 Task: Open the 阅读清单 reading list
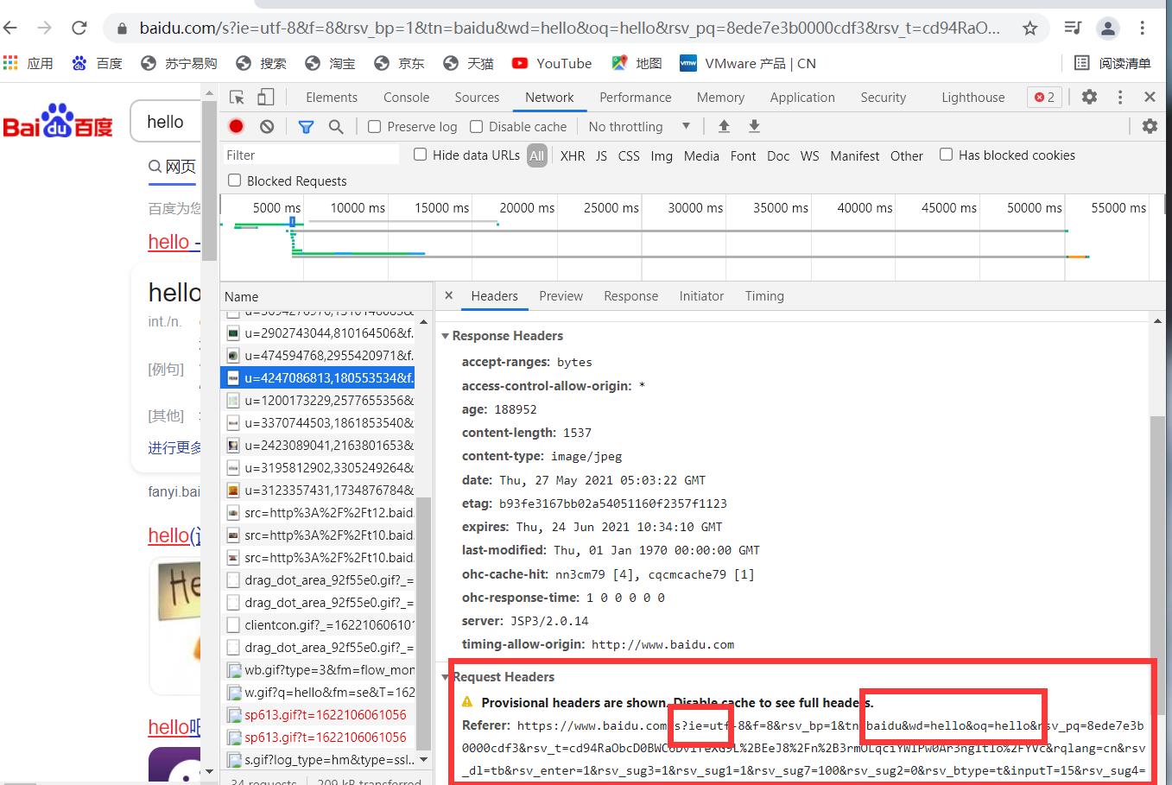click(x=1112, y=63)
